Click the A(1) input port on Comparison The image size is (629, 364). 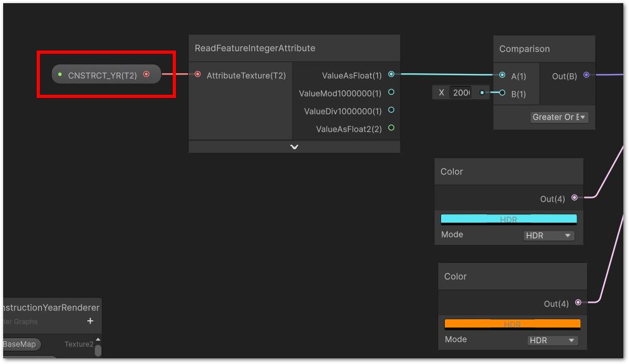(502, 75)
